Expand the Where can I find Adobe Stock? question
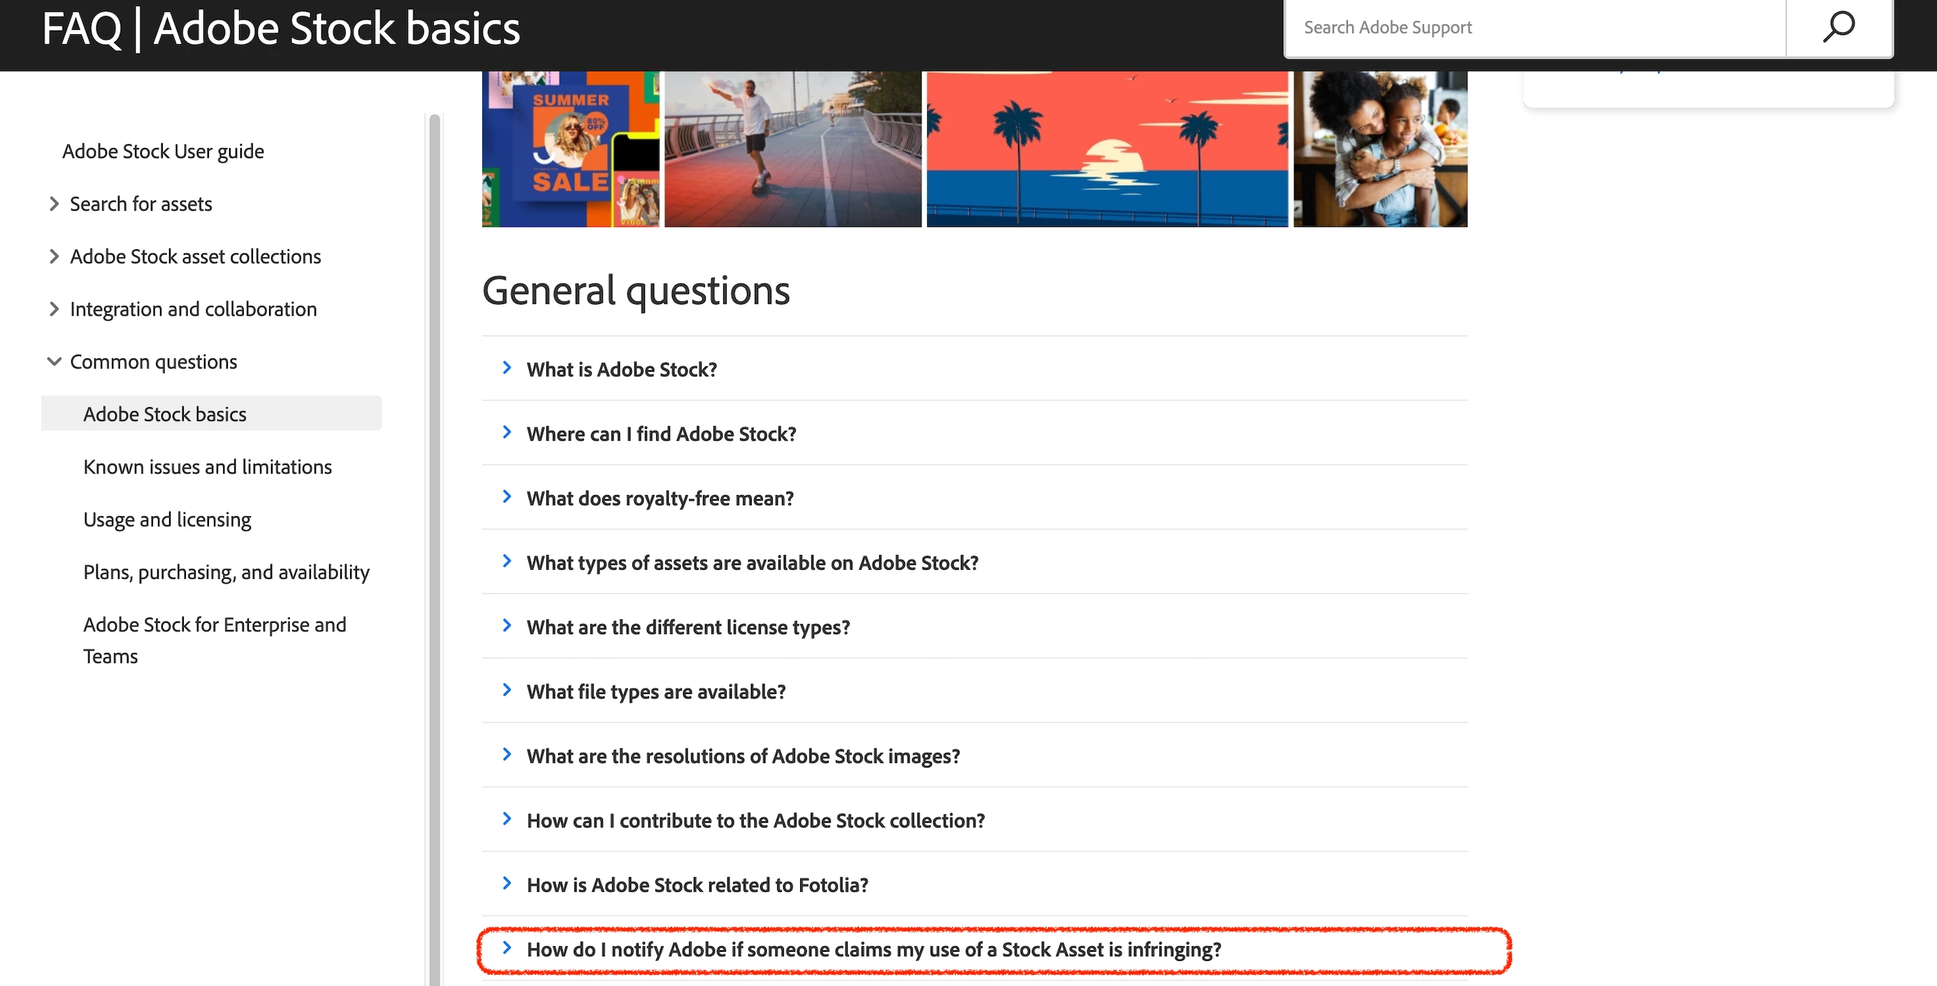1937x986 pixels. (x=660, y=434)
